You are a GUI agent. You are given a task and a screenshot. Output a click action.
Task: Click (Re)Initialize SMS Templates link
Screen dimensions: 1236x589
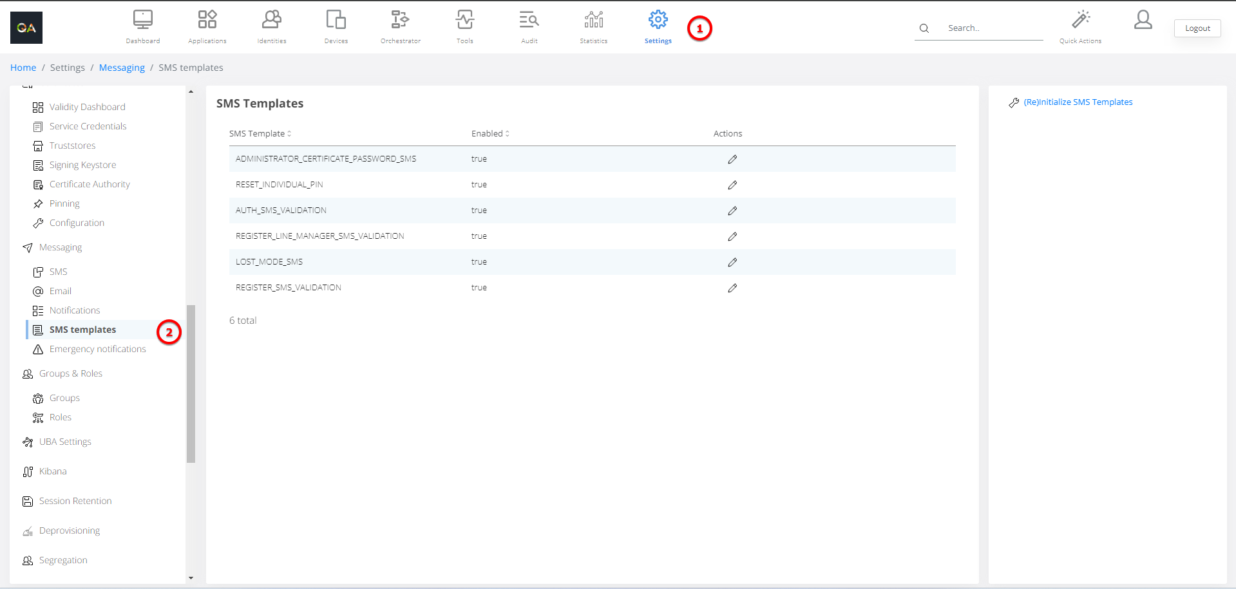tap(1078, 102)
